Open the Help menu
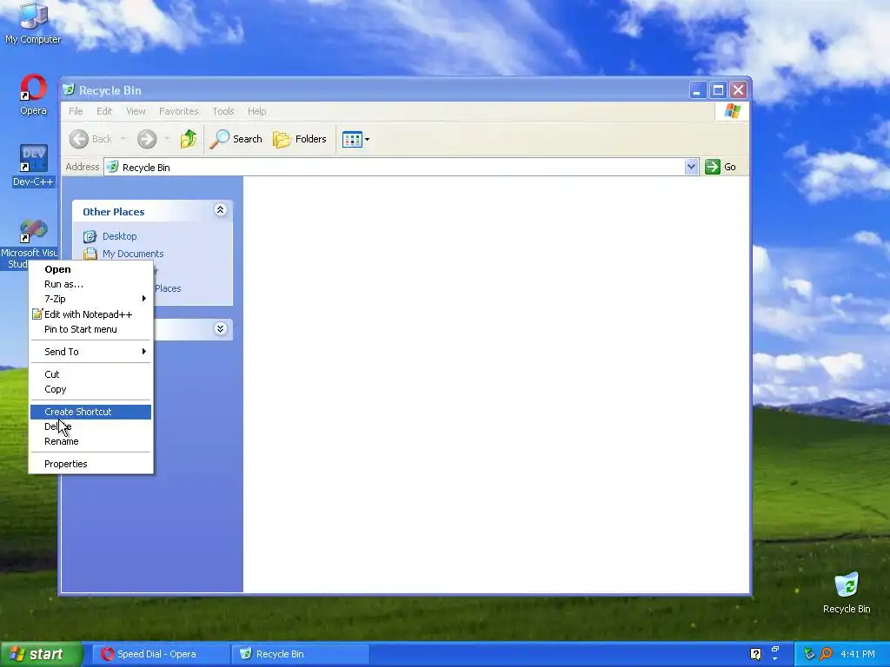Viewport: 890px width, 667px height. [256, 111]
